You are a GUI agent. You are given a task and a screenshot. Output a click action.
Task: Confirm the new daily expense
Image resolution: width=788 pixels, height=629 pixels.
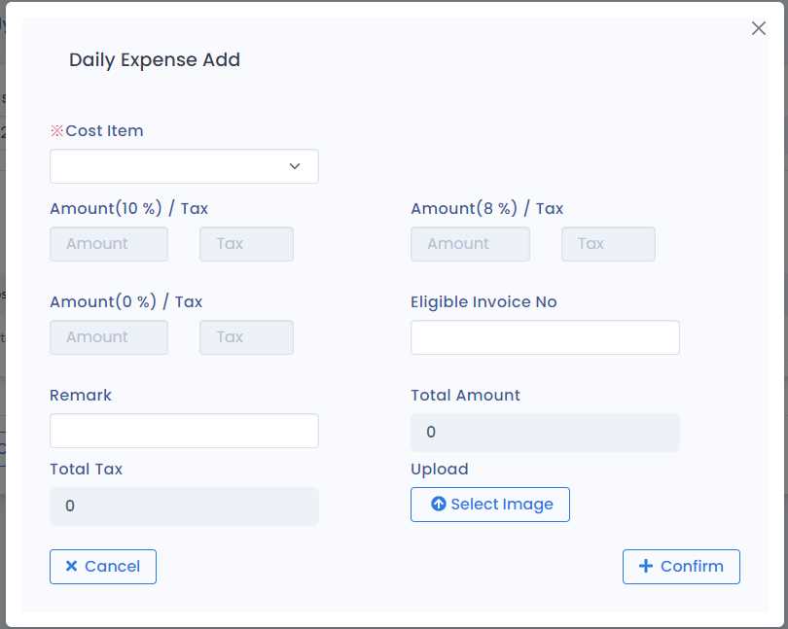click(681, 567)
